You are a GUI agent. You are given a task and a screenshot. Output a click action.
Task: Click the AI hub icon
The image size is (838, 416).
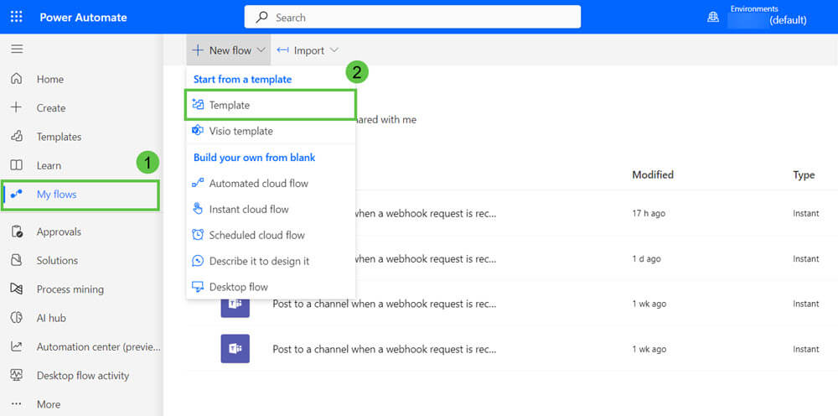pyautogui.click(x=17, y=318)
